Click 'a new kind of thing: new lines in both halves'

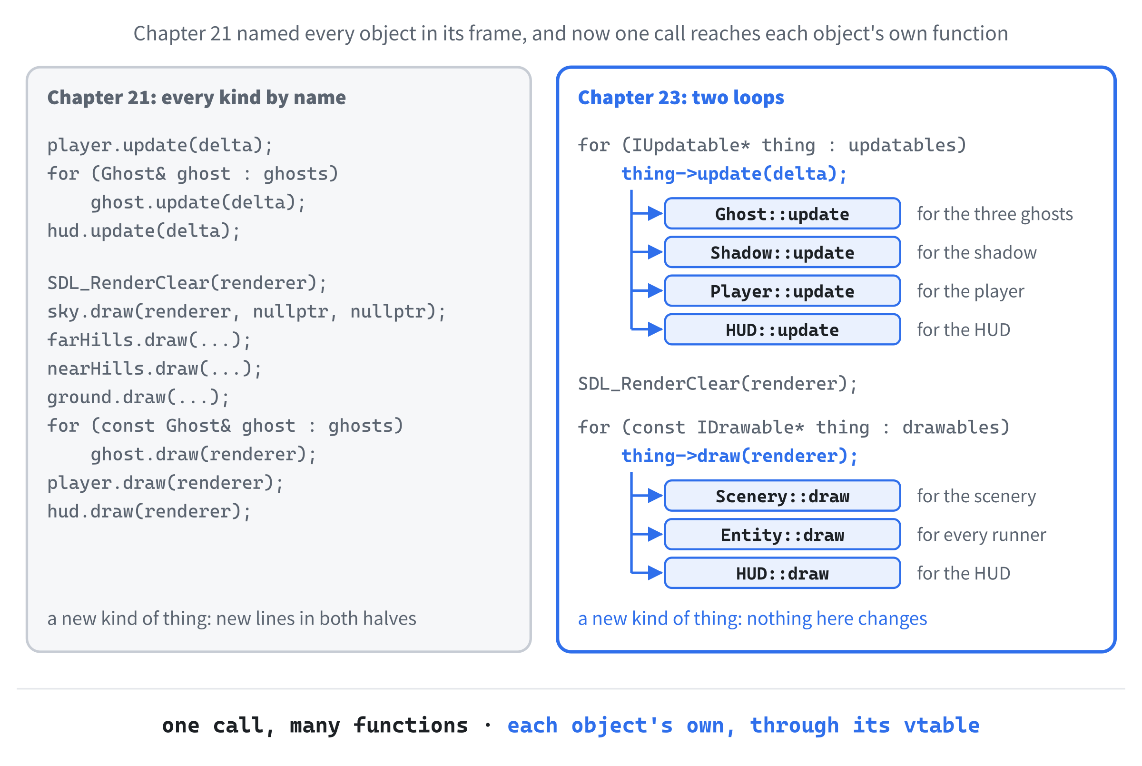point(231,618)
